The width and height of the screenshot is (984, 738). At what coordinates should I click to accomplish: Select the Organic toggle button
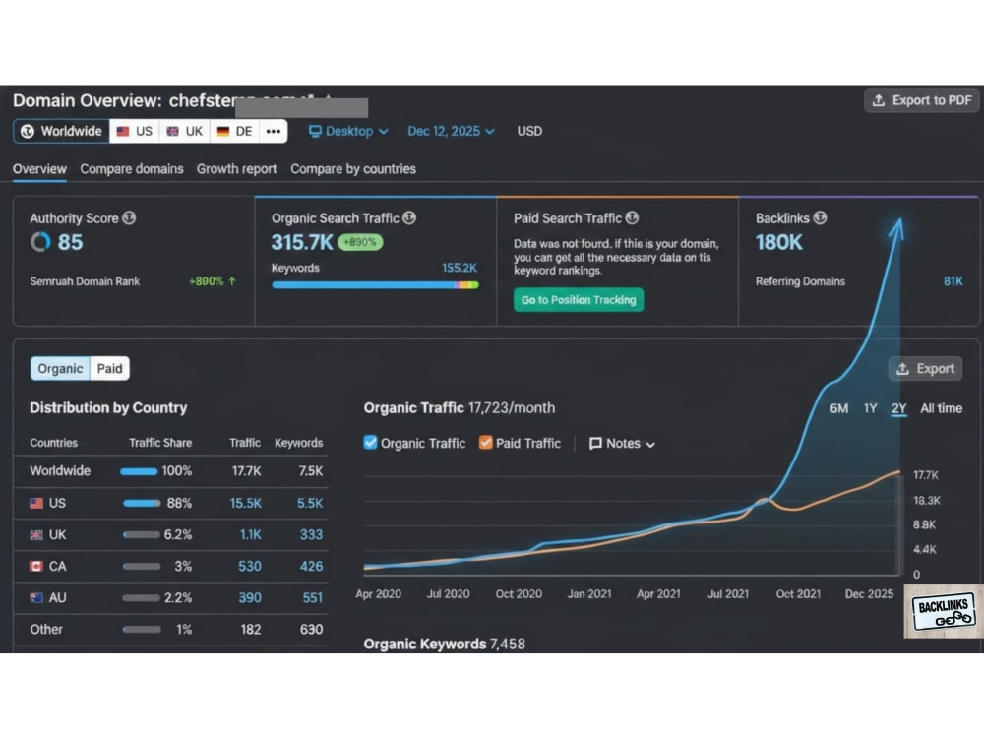click(x=60, y=368)
